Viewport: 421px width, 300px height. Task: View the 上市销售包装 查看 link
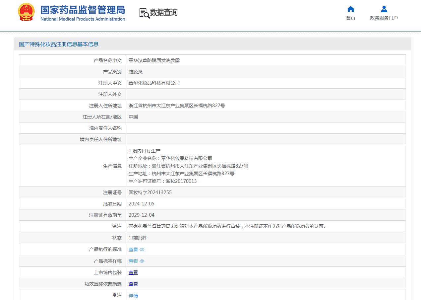click(x=133, y=272)
